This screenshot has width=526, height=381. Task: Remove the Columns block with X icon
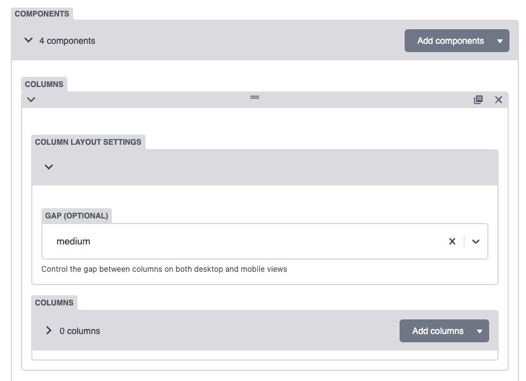point(499,100)
